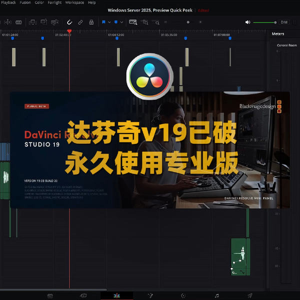
Task: Open the Fairlight menu
Action: [54, 2]
